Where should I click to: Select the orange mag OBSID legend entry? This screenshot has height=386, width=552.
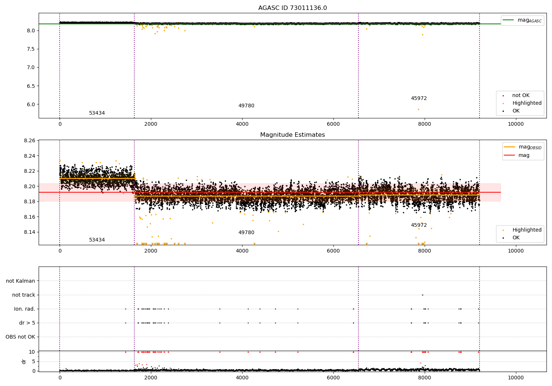click(523, 147)
